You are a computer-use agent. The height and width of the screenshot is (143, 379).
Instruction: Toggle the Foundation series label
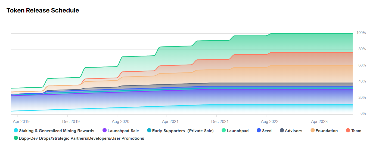click(x=327, y=131)
